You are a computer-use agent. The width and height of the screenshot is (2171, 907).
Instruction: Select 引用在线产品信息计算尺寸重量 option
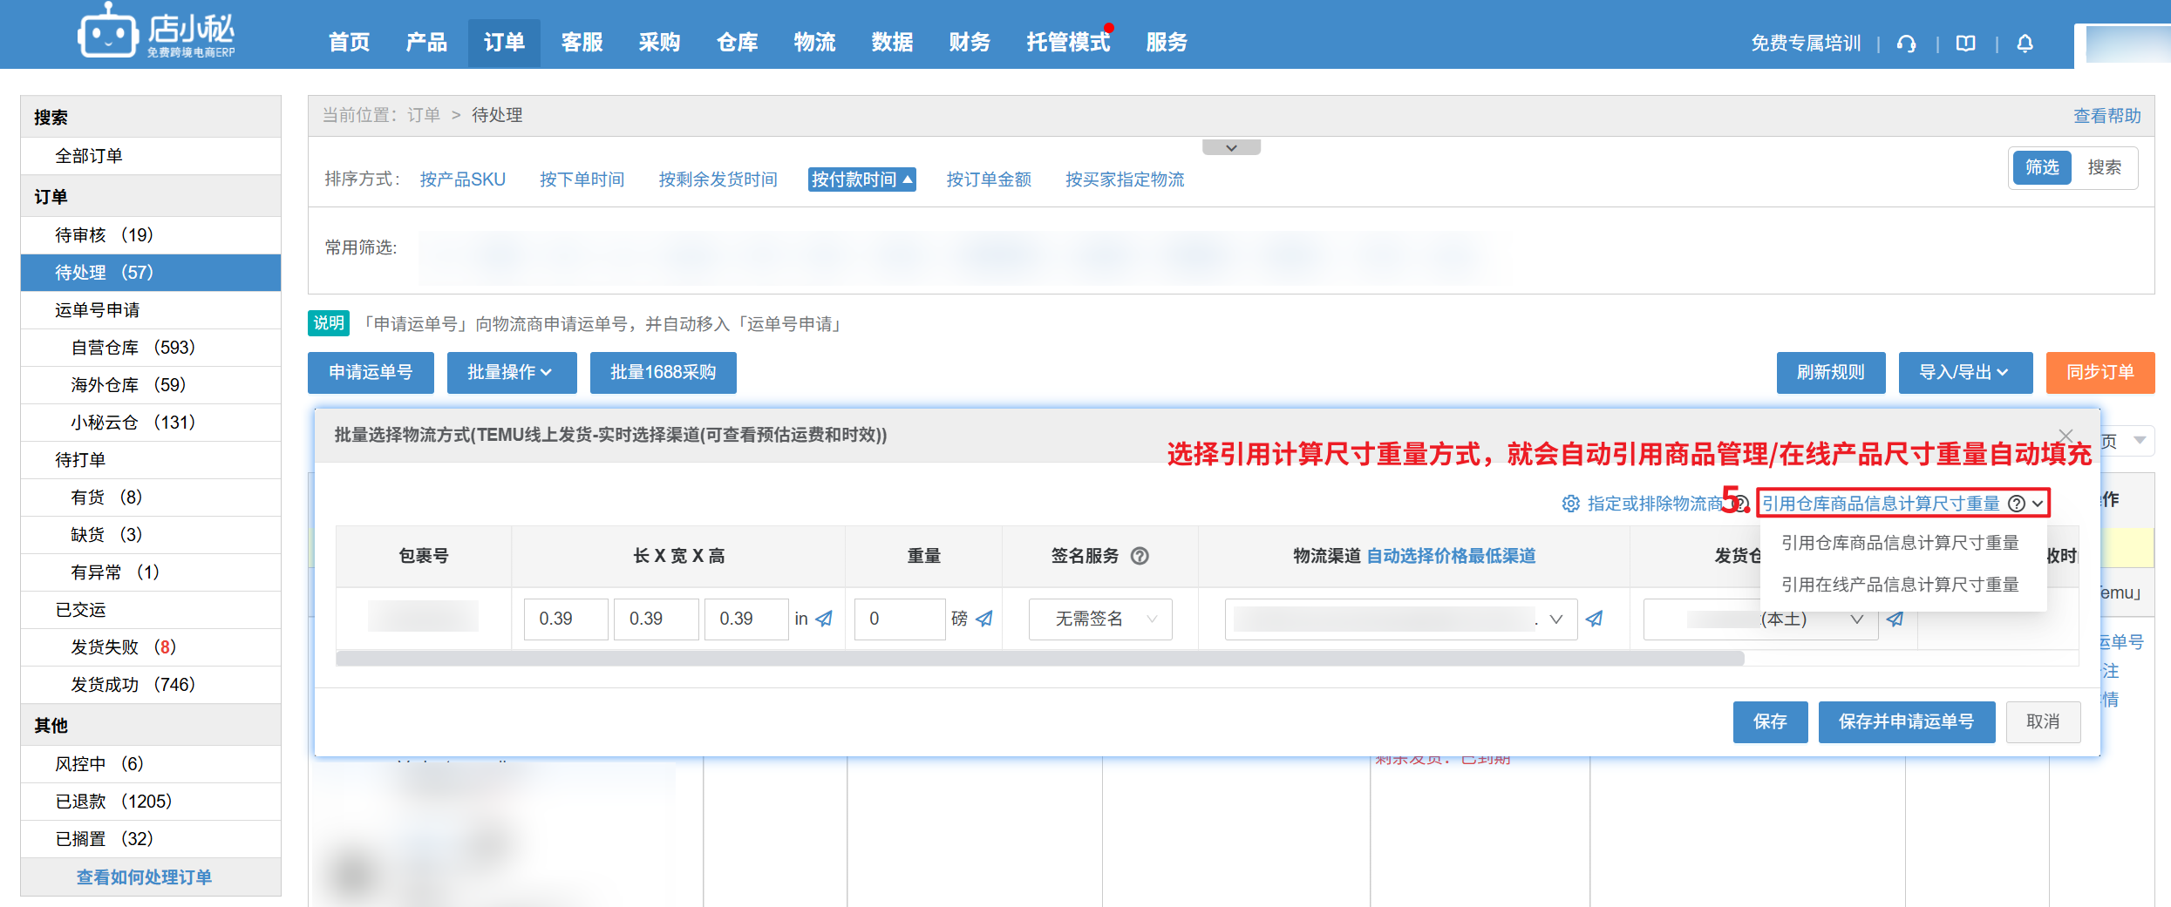pos(1900,584)
